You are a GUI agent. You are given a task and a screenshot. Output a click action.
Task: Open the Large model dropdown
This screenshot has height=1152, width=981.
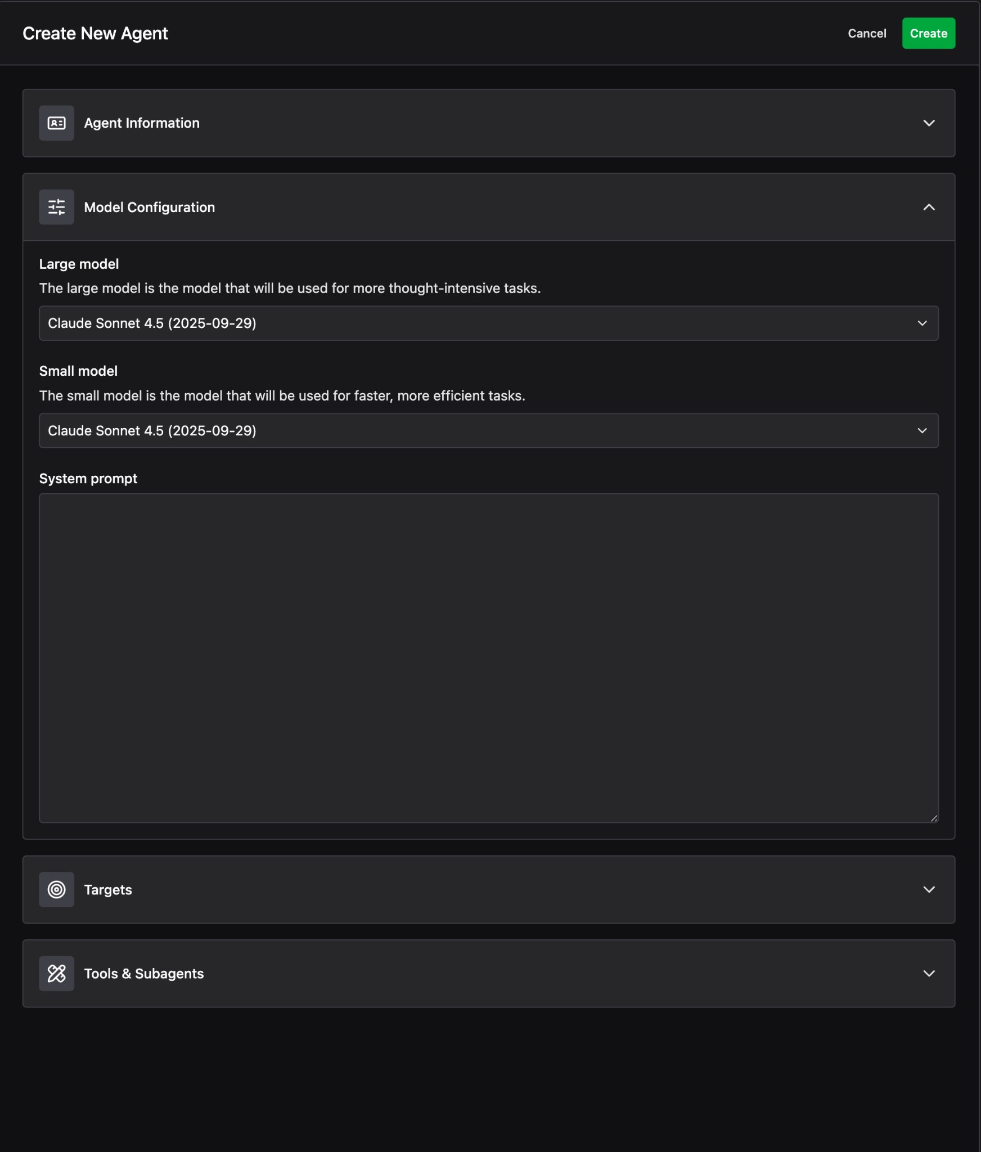488,323
